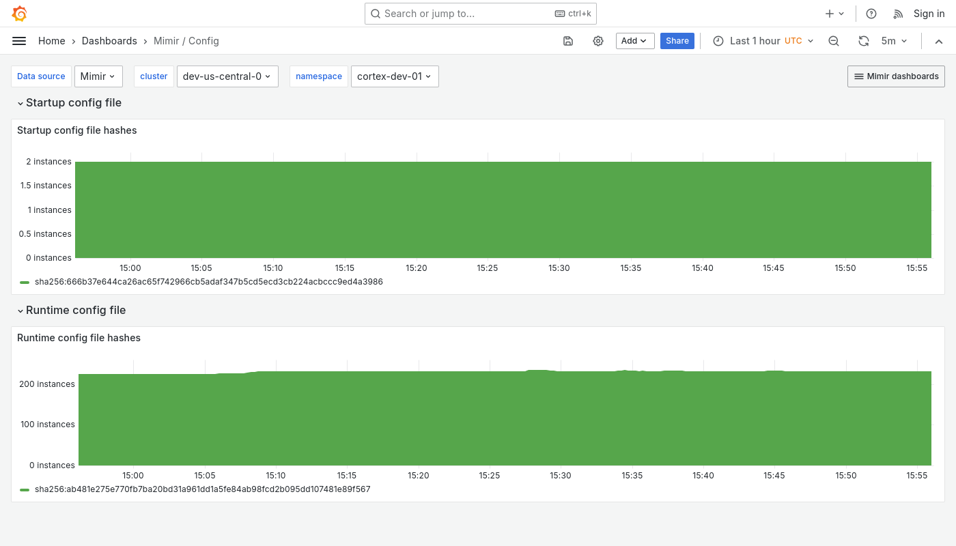Click the green legend color swatch
Screen dimensions: 956x546
(25, 282)
